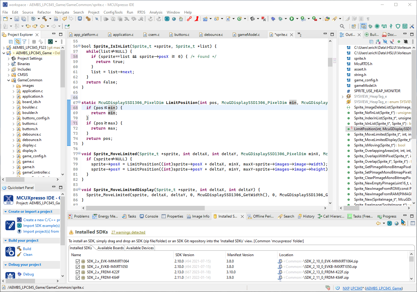Click Collapse All in Project Explorer
The image size is (417, 292).
pos(11,42)
